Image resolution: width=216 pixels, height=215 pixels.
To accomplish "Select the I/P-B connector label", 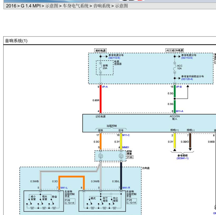I will coord(179,87).
